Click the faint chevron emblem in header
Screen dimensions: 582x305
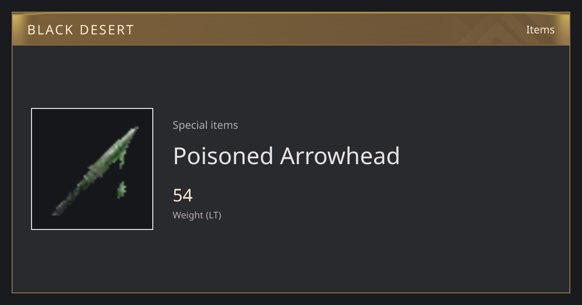coord(504,29)
